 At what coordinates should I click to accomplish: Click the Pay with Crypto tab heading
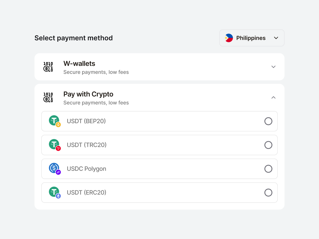[x=88, y=94]
